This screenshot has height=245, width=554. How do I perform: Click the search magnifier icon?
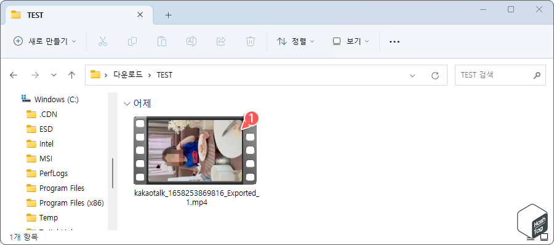[537, 75]
